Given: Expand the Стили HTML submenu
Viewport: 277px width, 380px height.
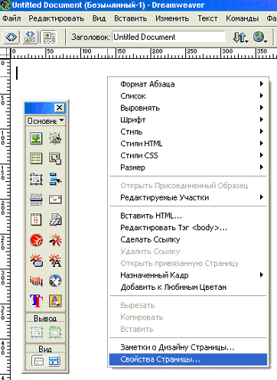Looking at the screenshot, I should pos(188,144).
